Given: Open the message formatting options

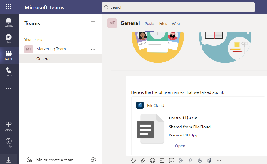Looking at the screenshot, I should [x=133, y=161].
